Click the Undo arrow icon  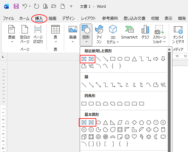point(25,6)
